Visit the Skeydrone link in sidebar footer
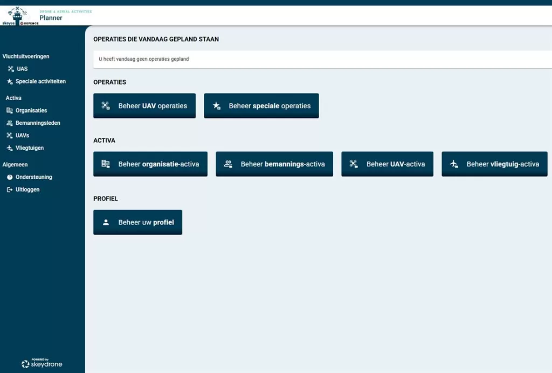Screen dimensions: 552x373 [42, 364]
